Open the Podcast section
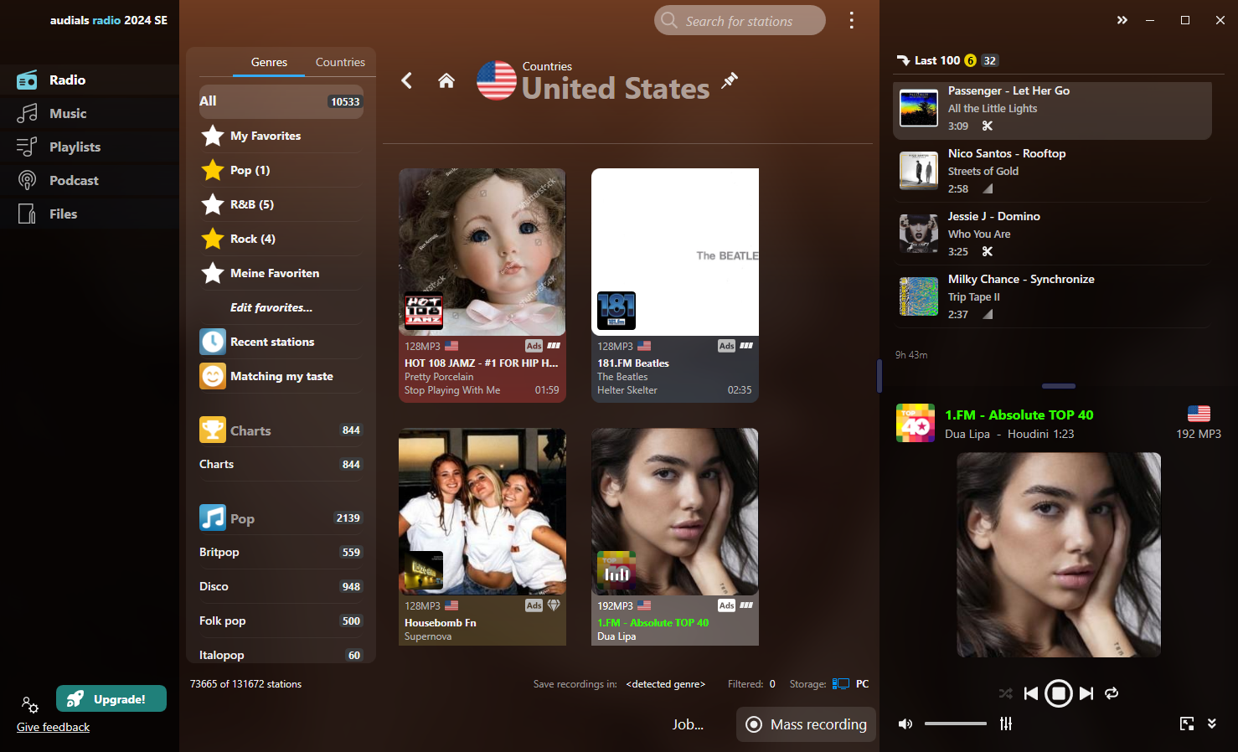1238x752 pixels. (x=90, y=181)
